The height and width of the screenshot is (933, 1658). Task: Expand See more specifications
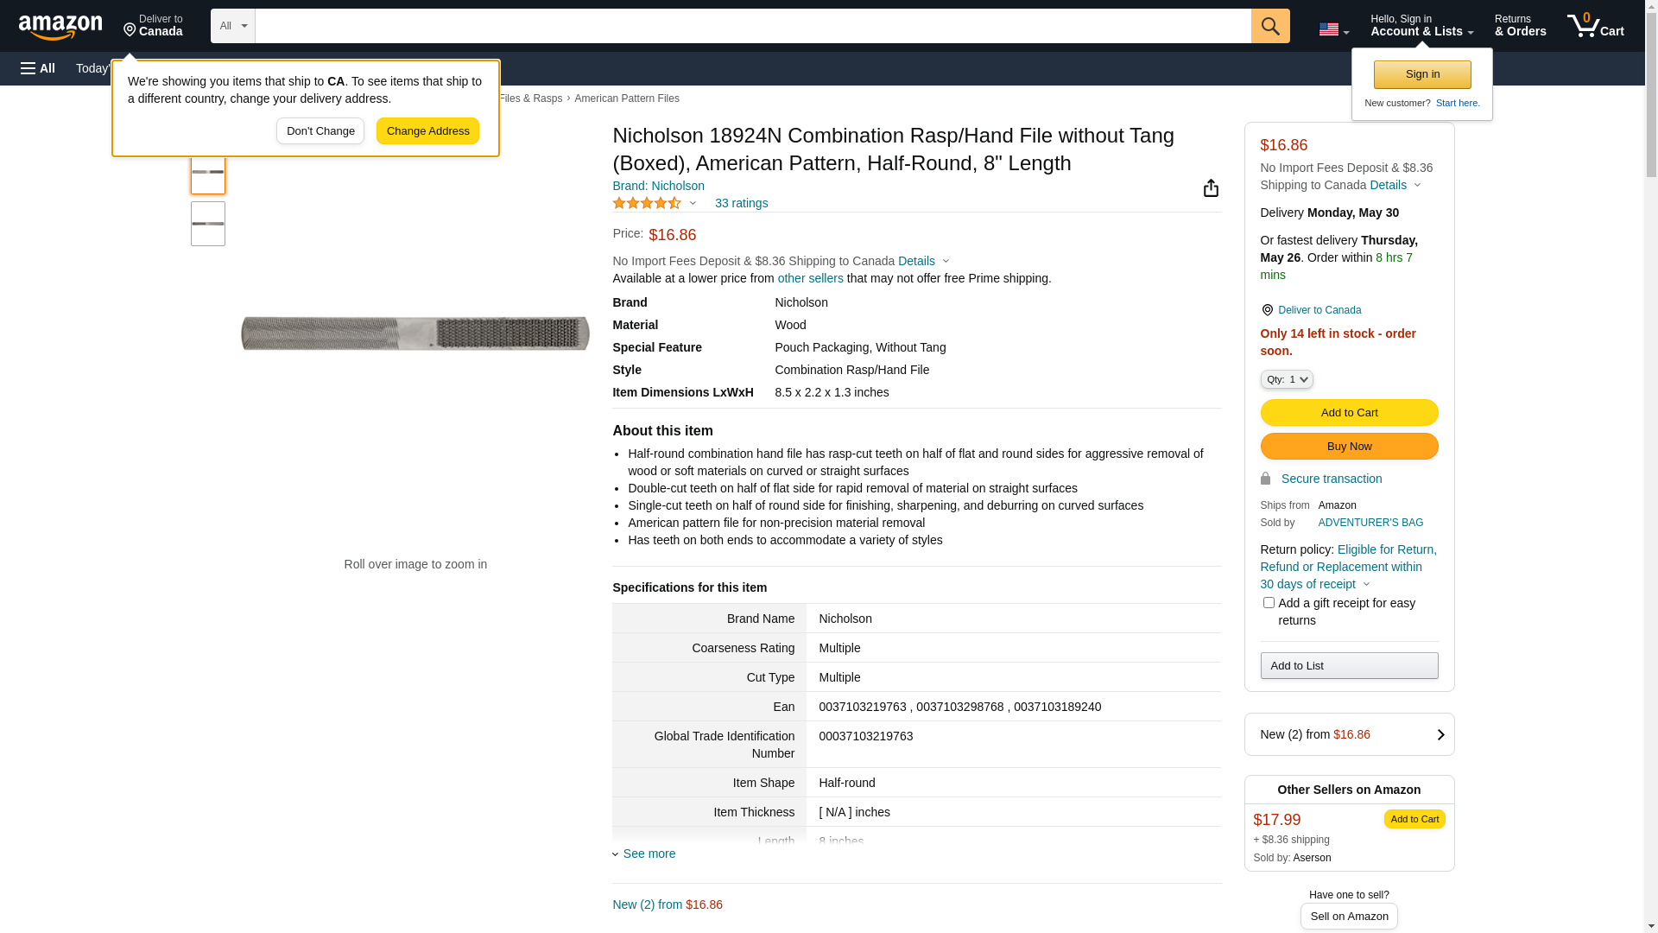click(x=649, y=854)
